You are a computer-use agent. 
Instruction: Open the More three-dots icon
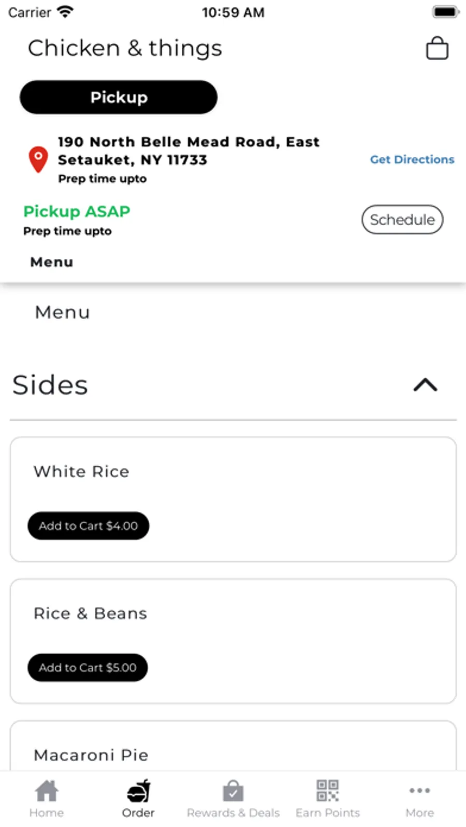click(419, 791)
